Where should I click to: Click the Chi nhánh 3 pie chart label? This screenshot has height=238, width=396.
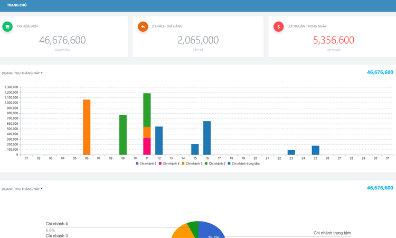tap(56, 236)
